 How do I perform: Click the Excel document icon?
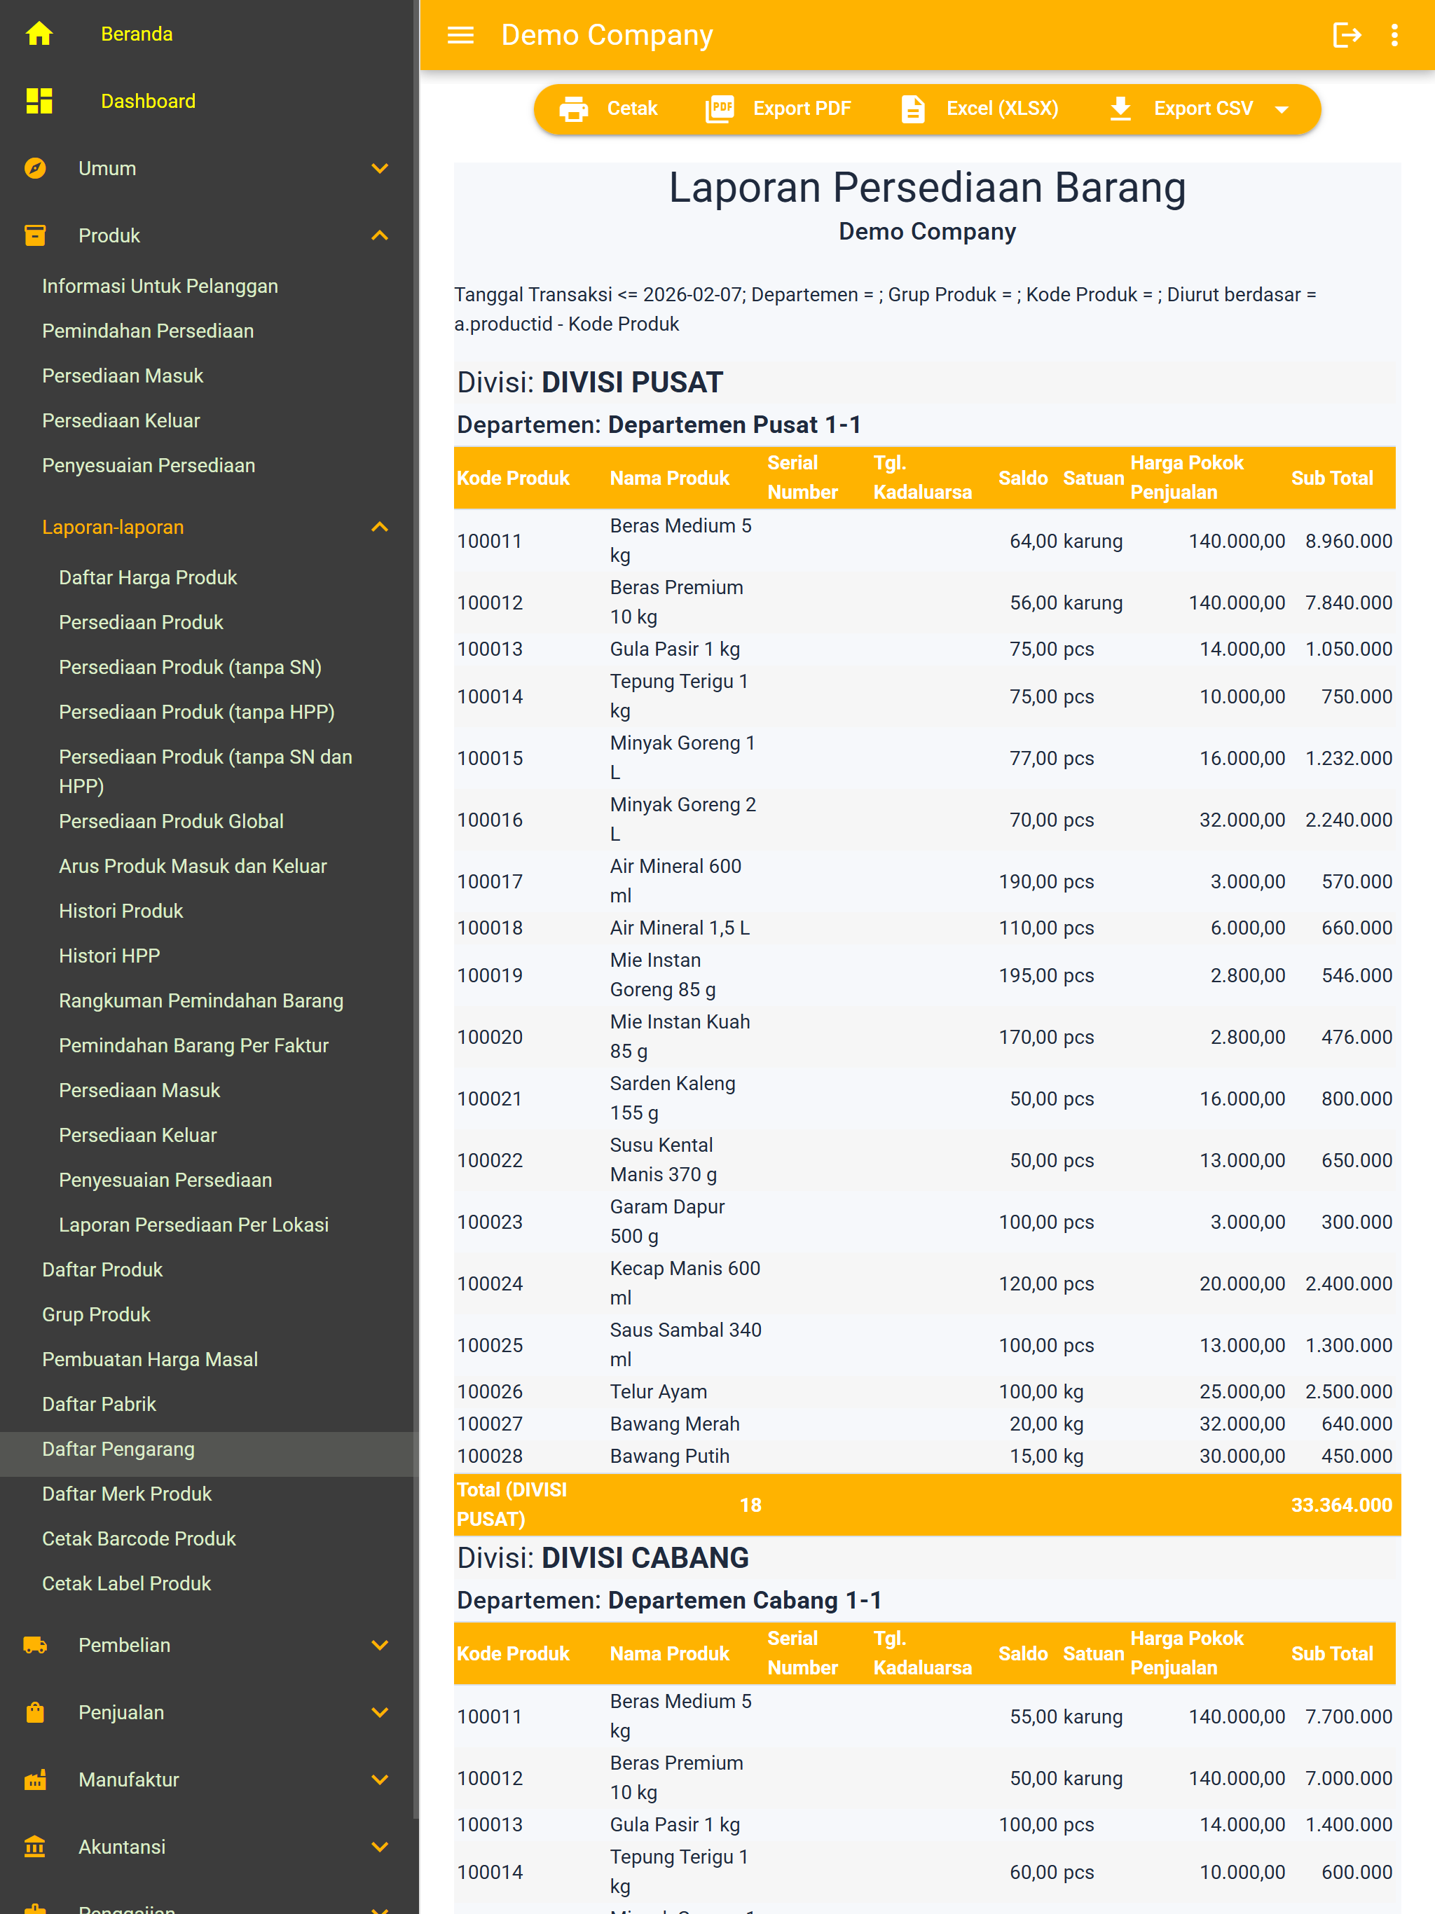[x=913, y=109]
